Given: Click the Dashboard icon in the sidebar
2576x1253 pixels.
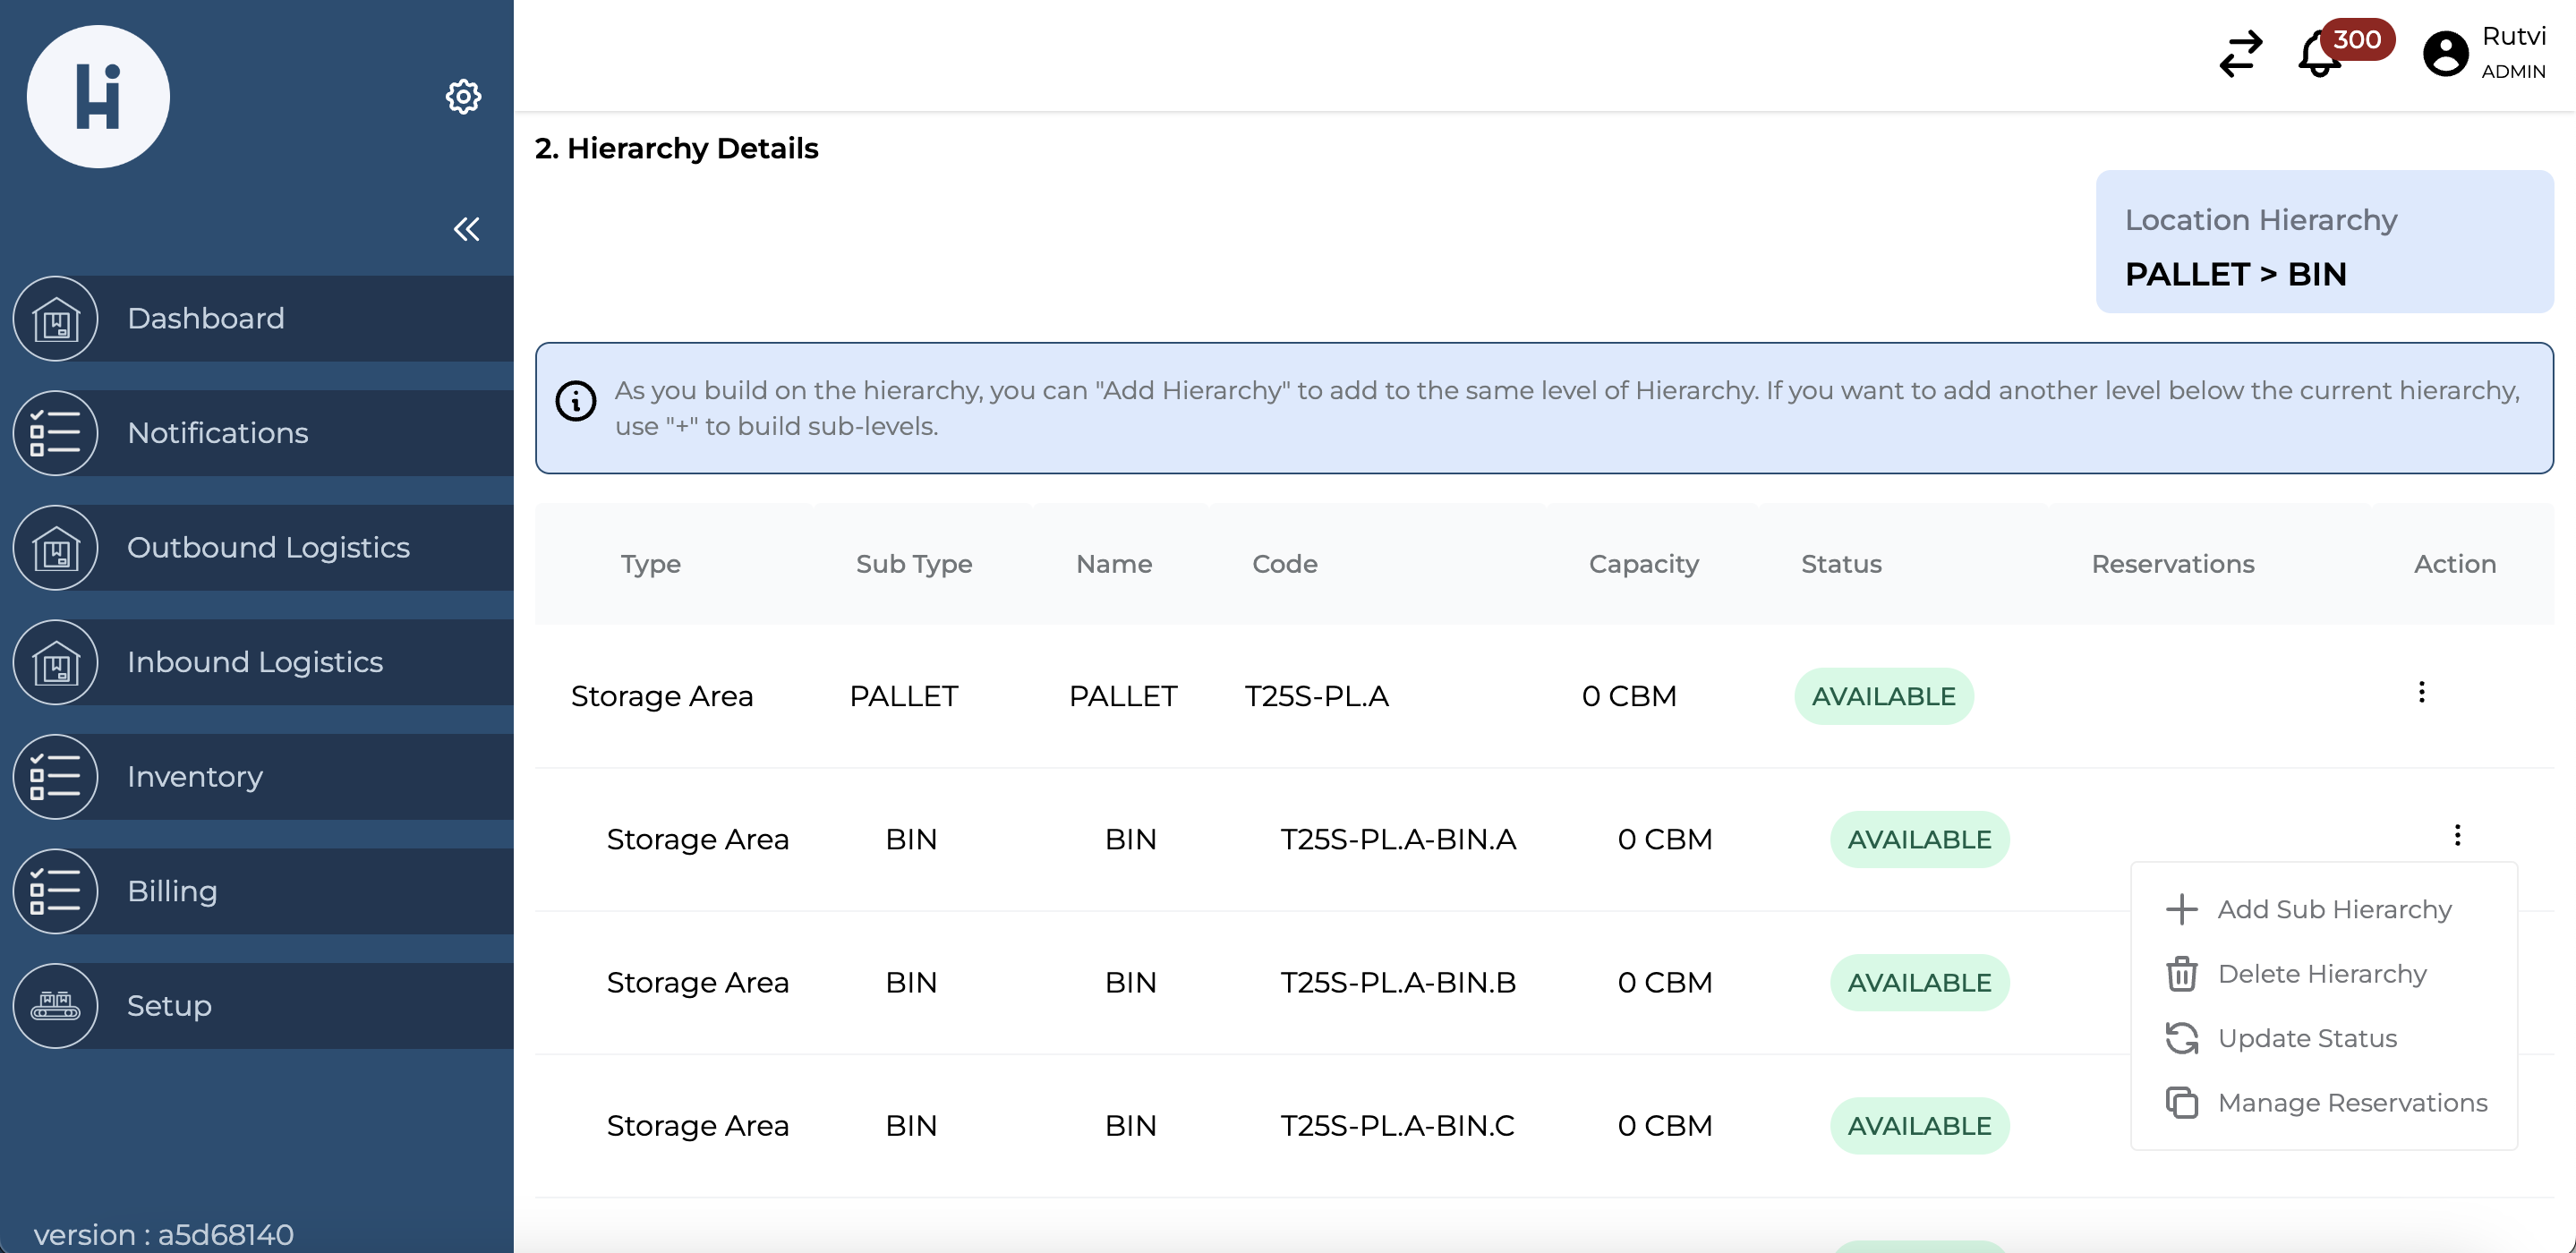Looking at the screenshot, I should click(x=55, y=318).
